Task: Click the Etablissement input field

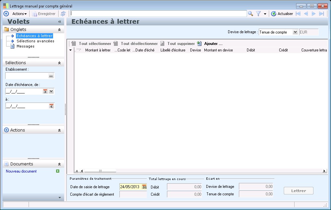Action: [x=27, y=76]
